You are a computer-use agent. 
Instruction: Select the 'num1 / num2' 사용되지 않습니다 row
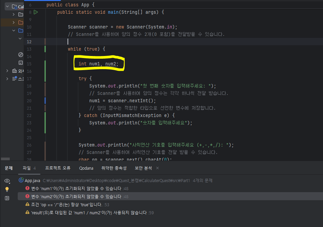tap(170, 213)
